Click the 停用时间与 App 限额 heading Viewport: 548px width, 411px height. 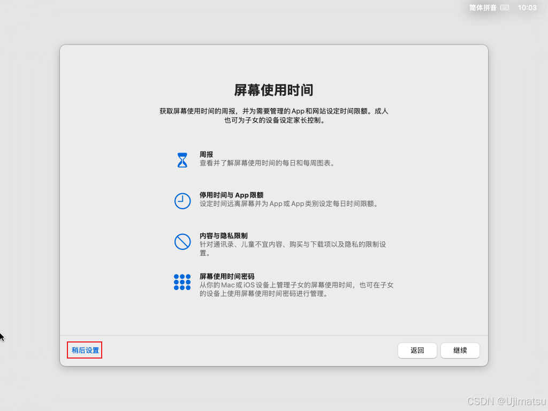231,195
